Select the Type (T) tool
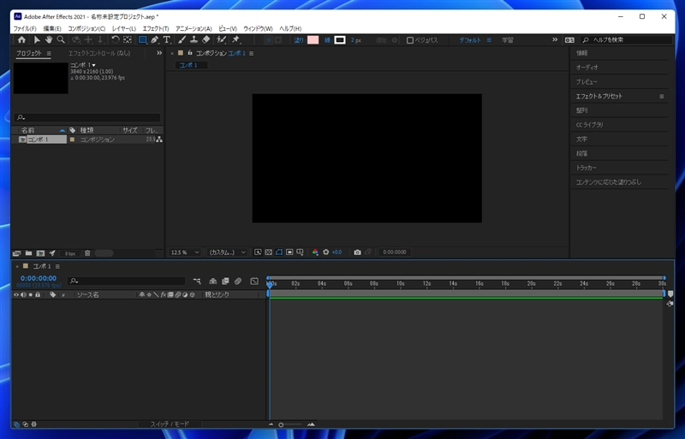 coord(166,39)
